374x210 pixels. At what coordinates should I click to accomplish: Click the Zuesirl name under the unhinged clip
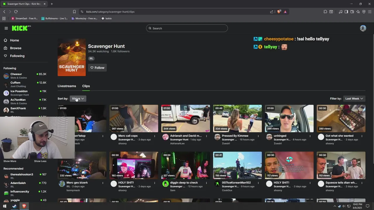278,143
